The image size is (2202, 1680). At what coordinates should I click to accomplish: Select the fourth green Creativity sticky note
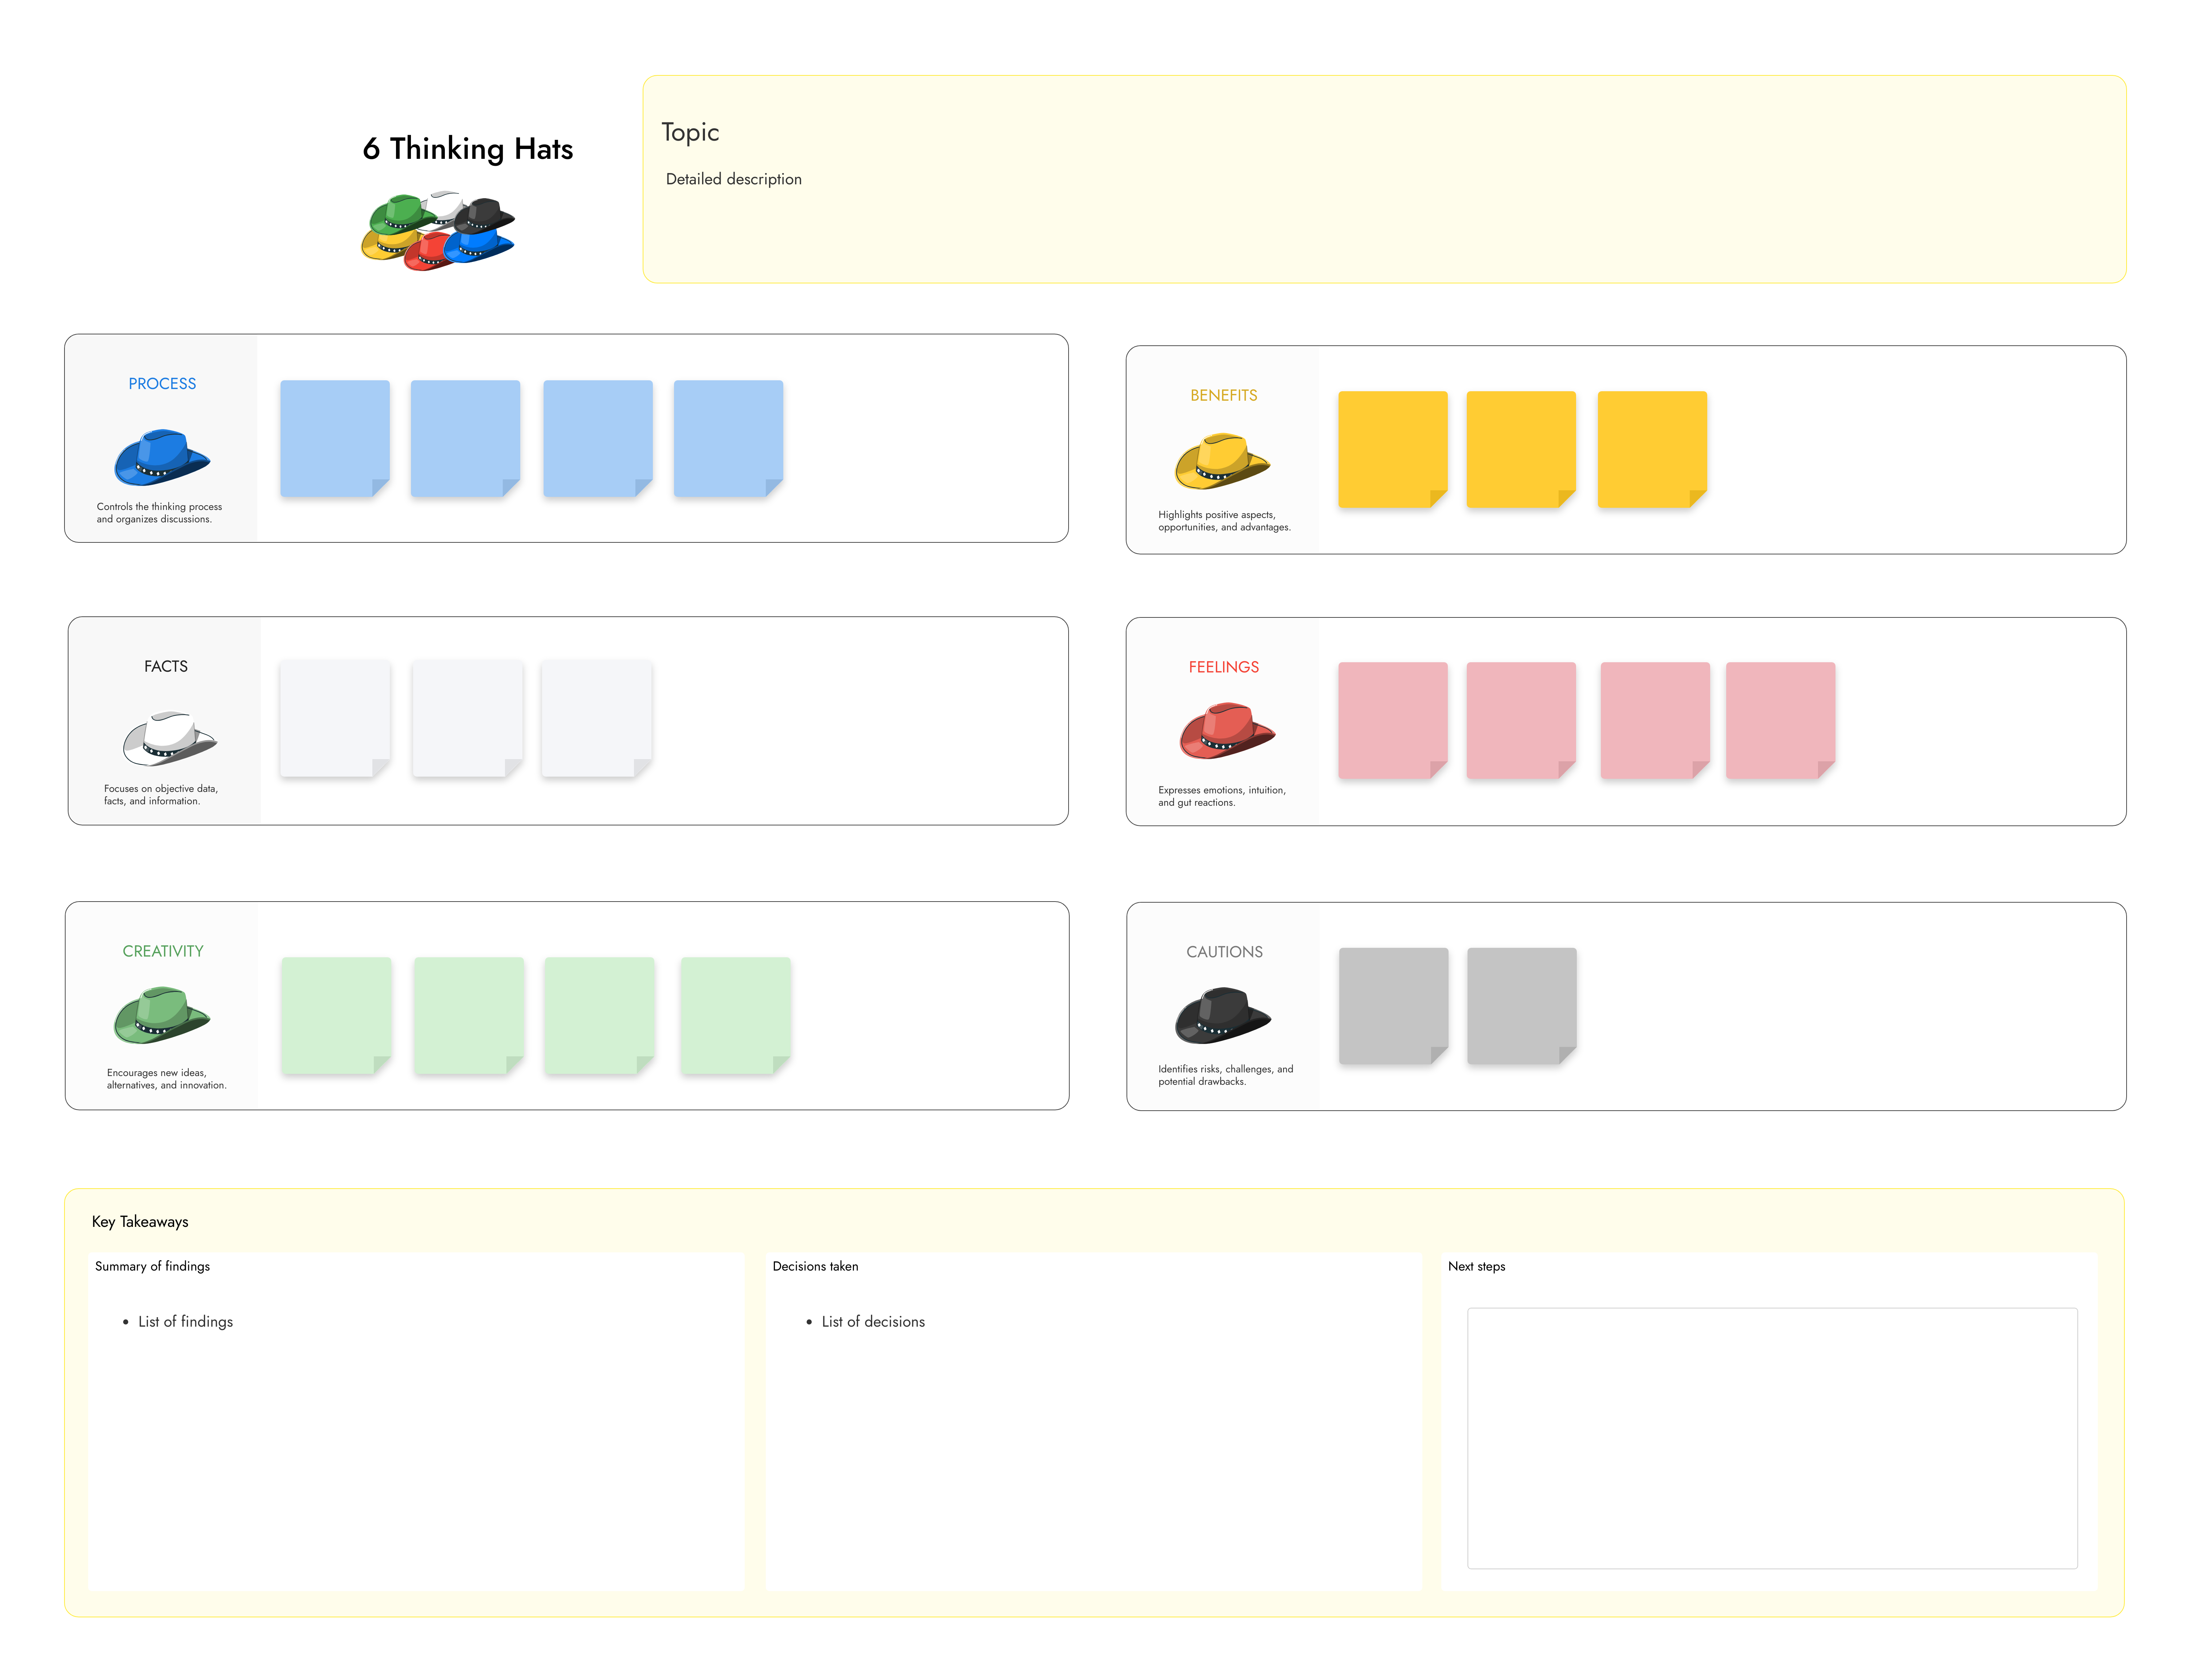click(735, 1015)
